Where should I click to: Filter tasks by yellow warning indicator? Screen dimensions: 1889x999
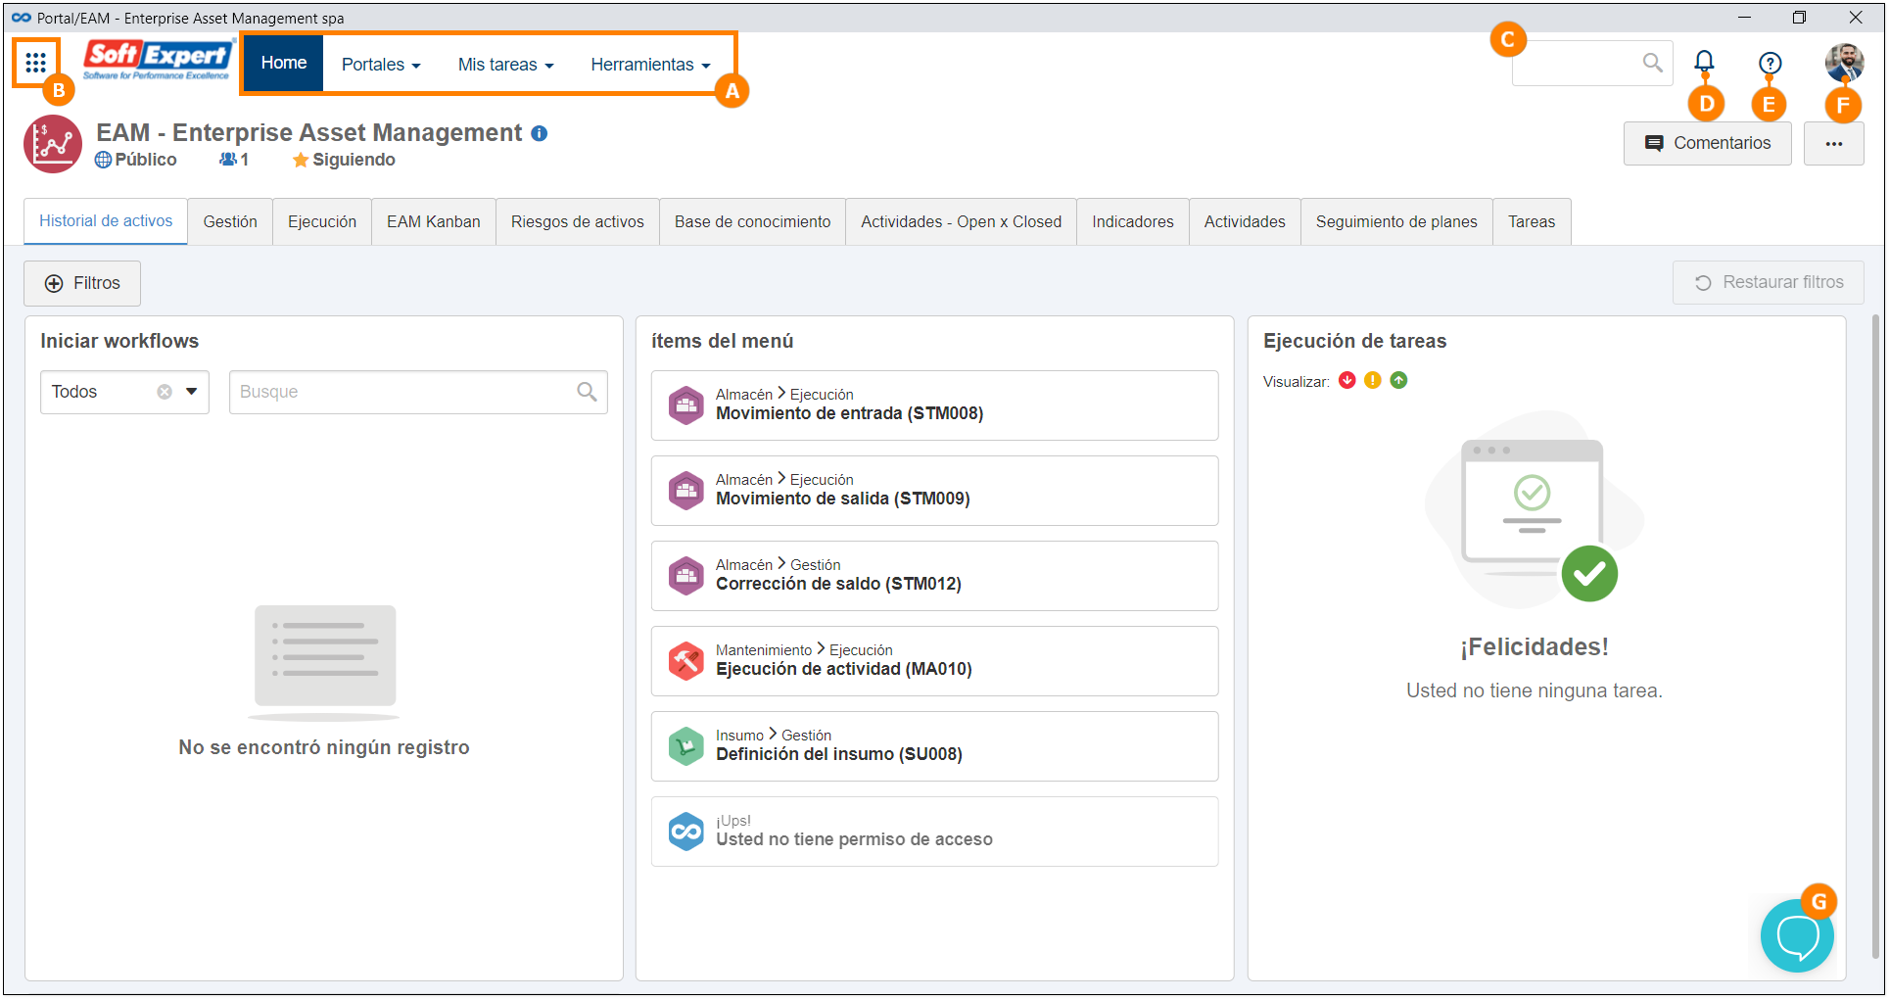coord(1373,381)
